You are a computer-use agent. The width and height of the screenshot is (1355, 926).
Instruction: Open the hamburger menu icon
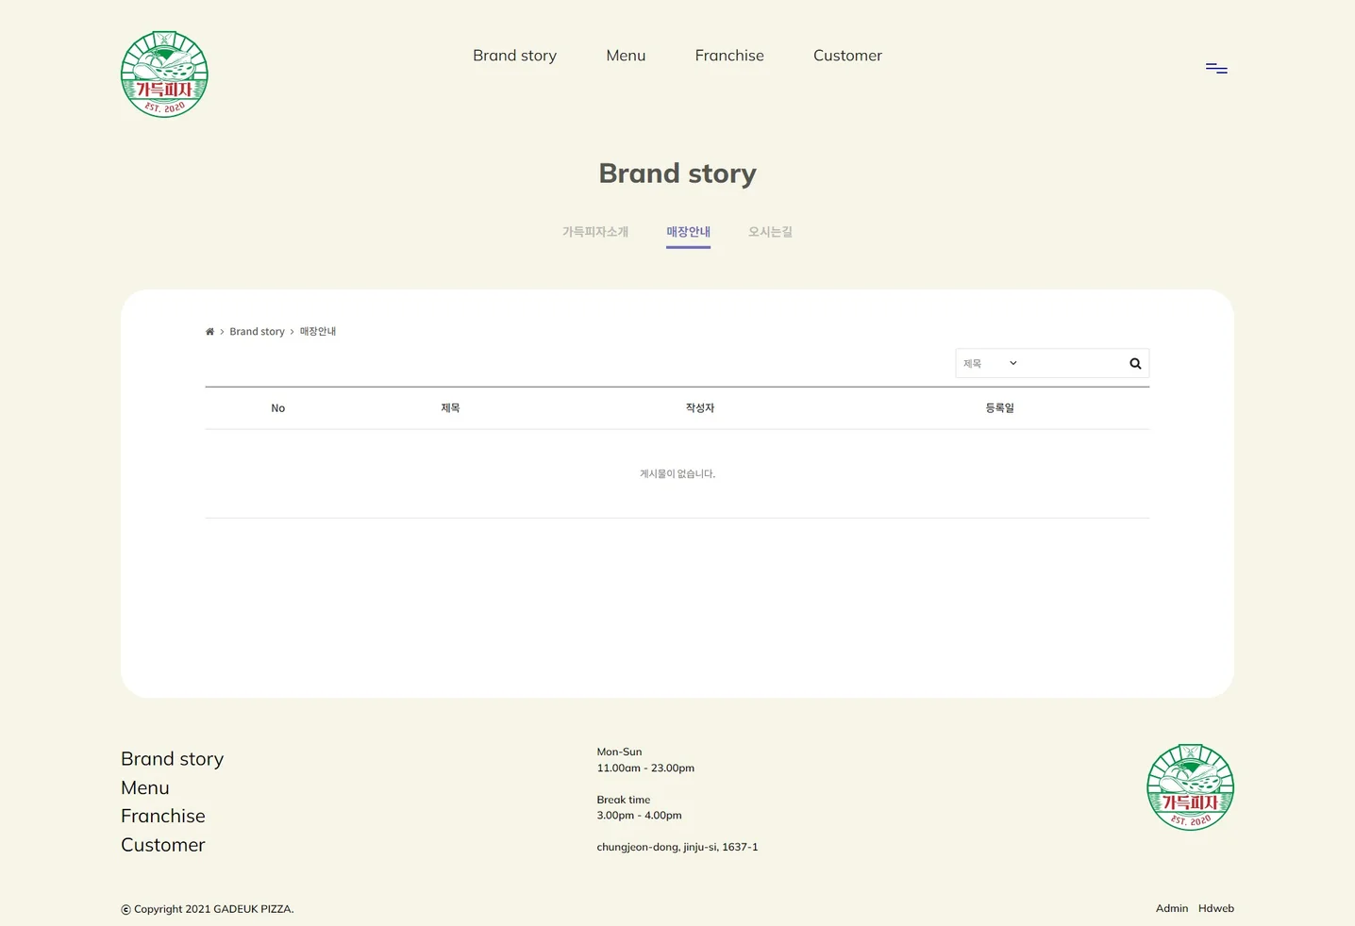(1216, 68)
